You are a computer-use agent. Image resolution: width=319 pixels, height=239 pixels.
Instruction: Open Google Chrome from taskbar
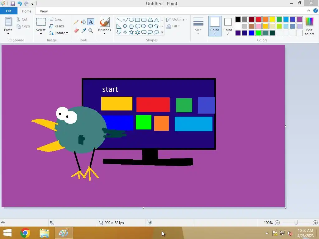coord(25,233)
